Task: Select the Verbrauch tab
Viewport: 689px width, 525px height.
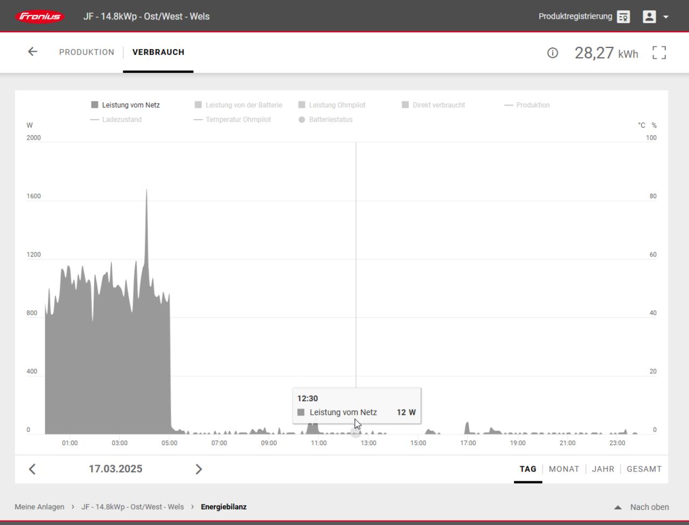Action: coord(158,52)
